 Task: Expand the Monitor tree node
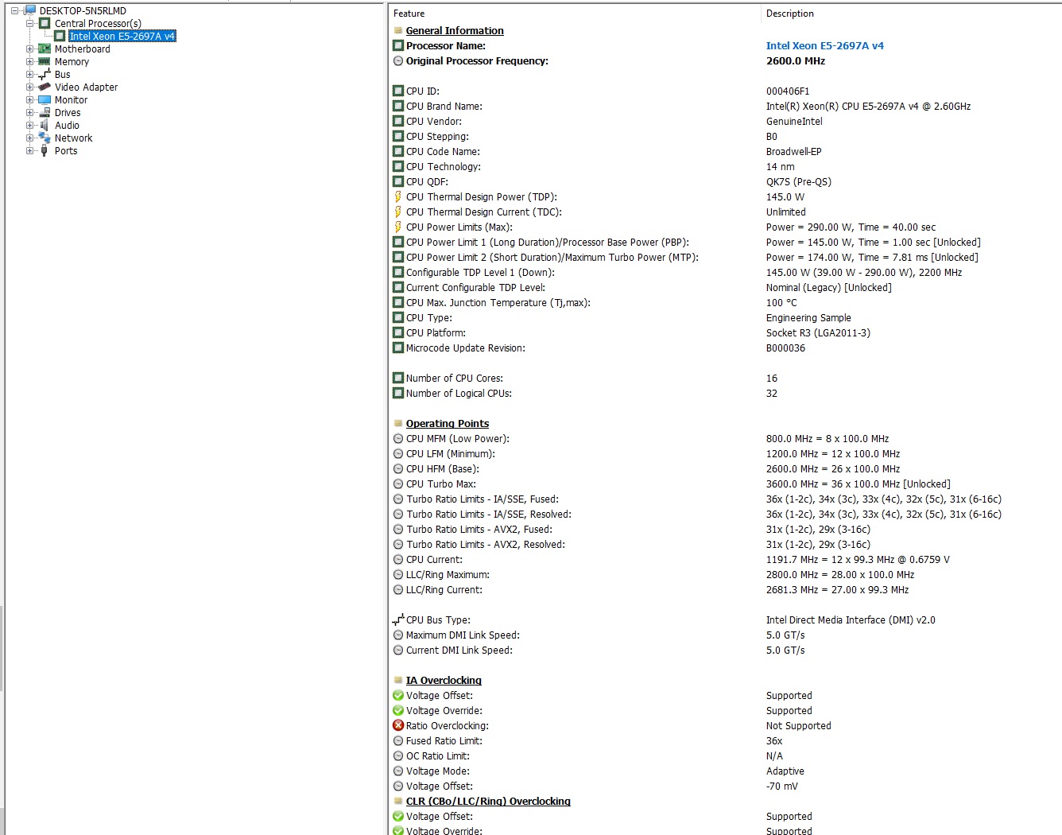click(29, 100)
